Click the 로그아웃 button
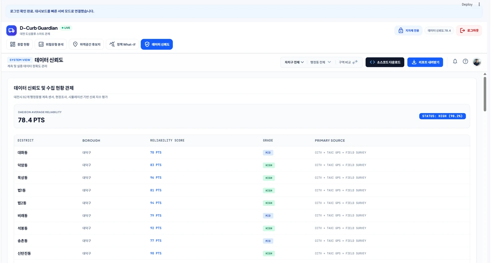Screen dimensions: 491x263 (469, 31)
